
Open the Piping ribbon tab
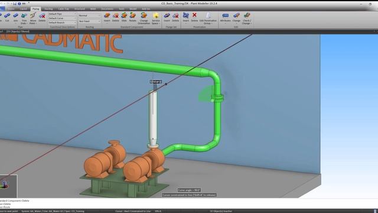tap(35, 9)
